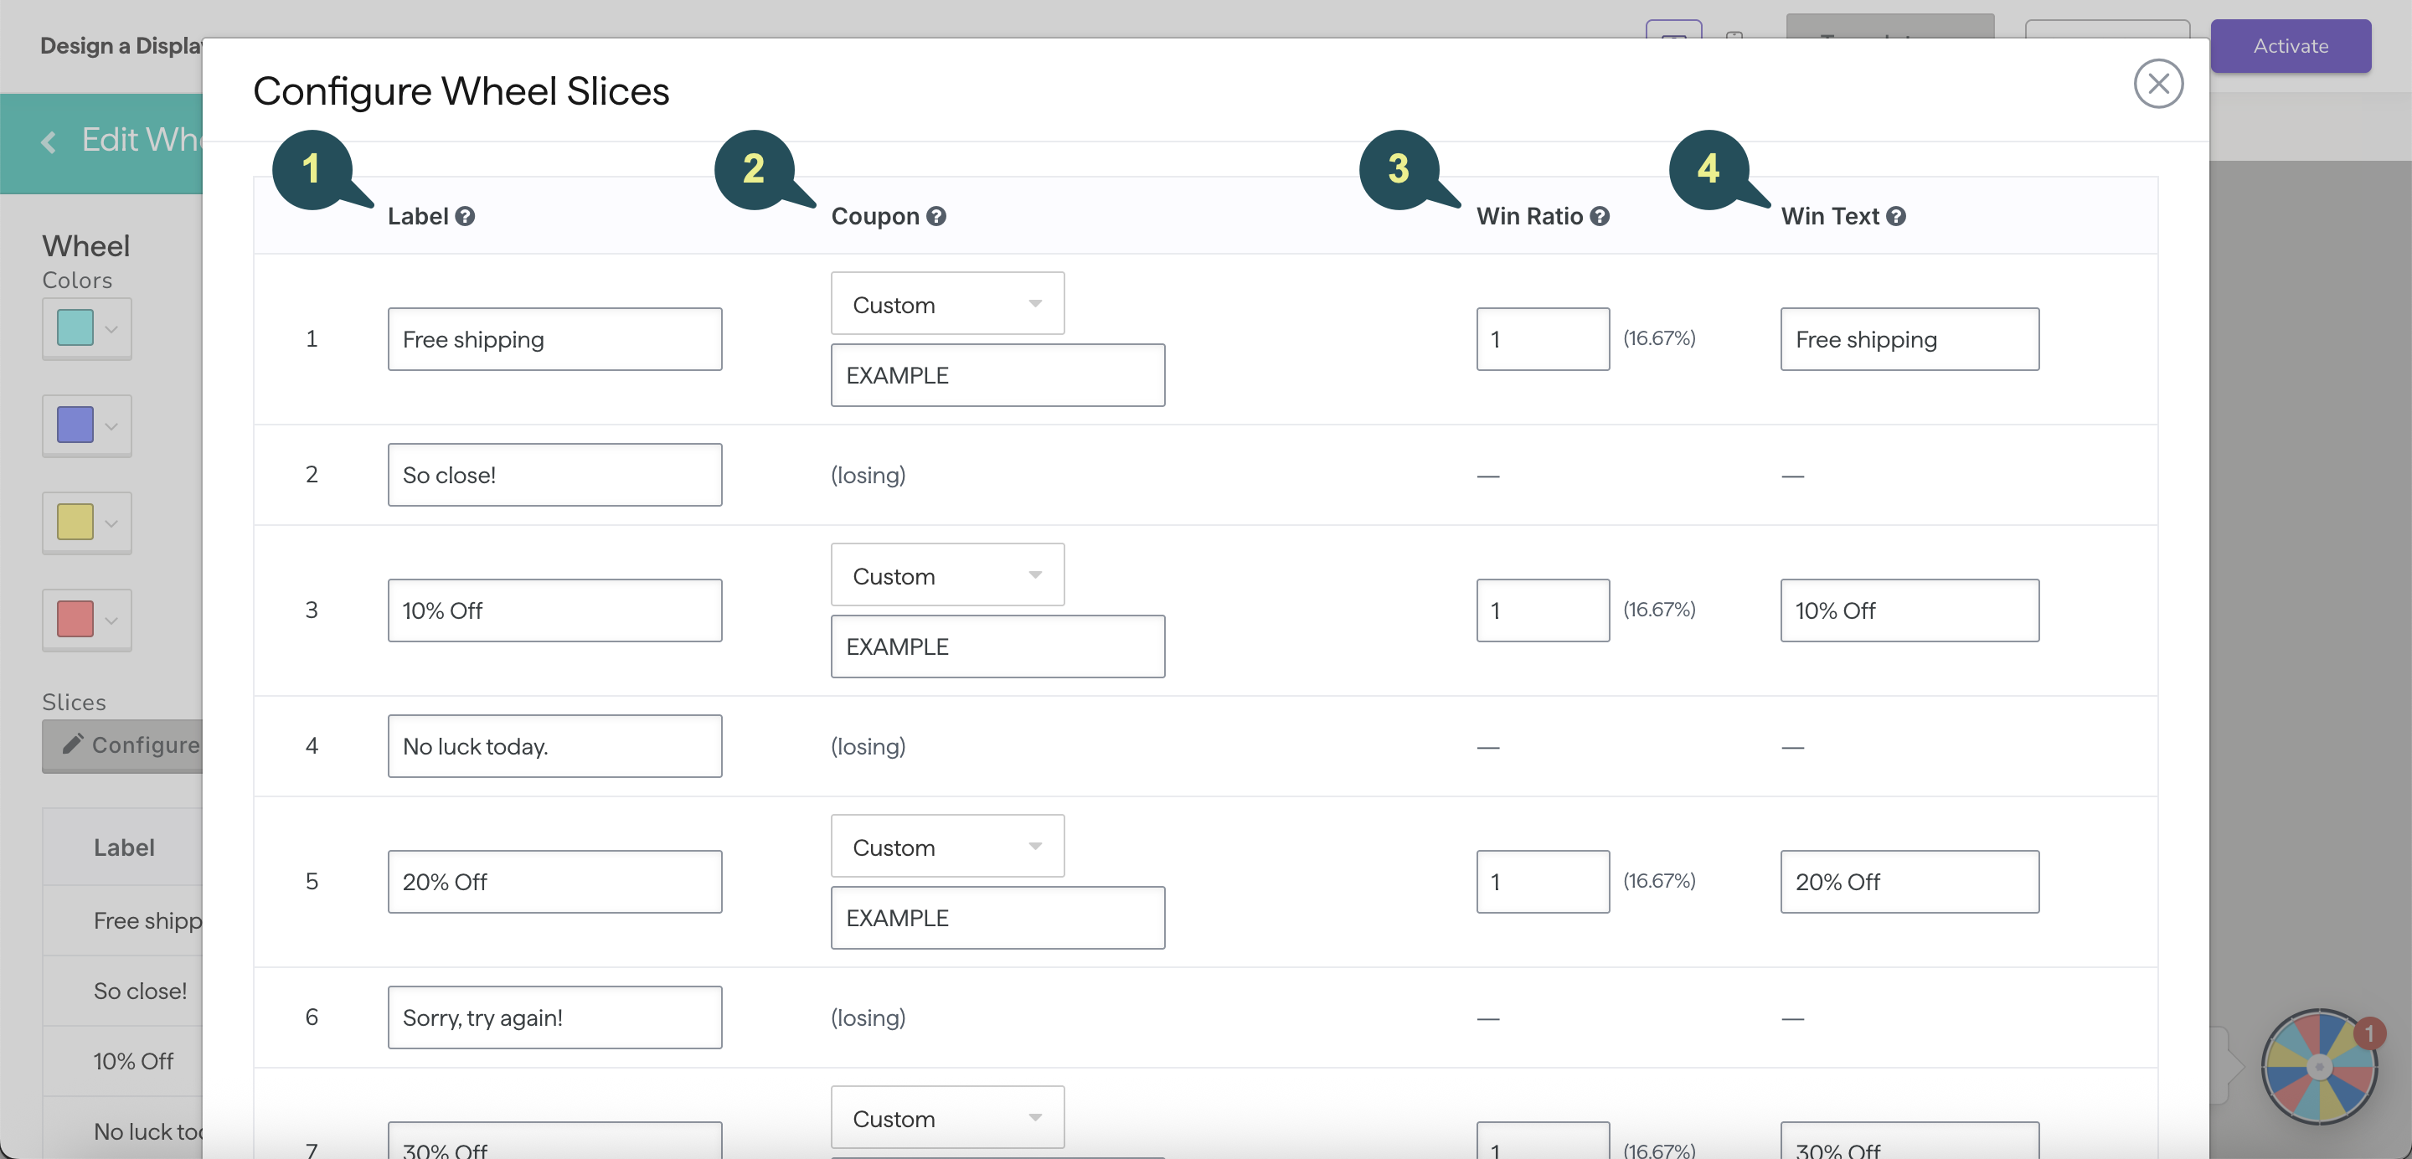Click the '20% Off' win text field
This screenshot has width=2412, height=1159.
[x=1909, y=882]
